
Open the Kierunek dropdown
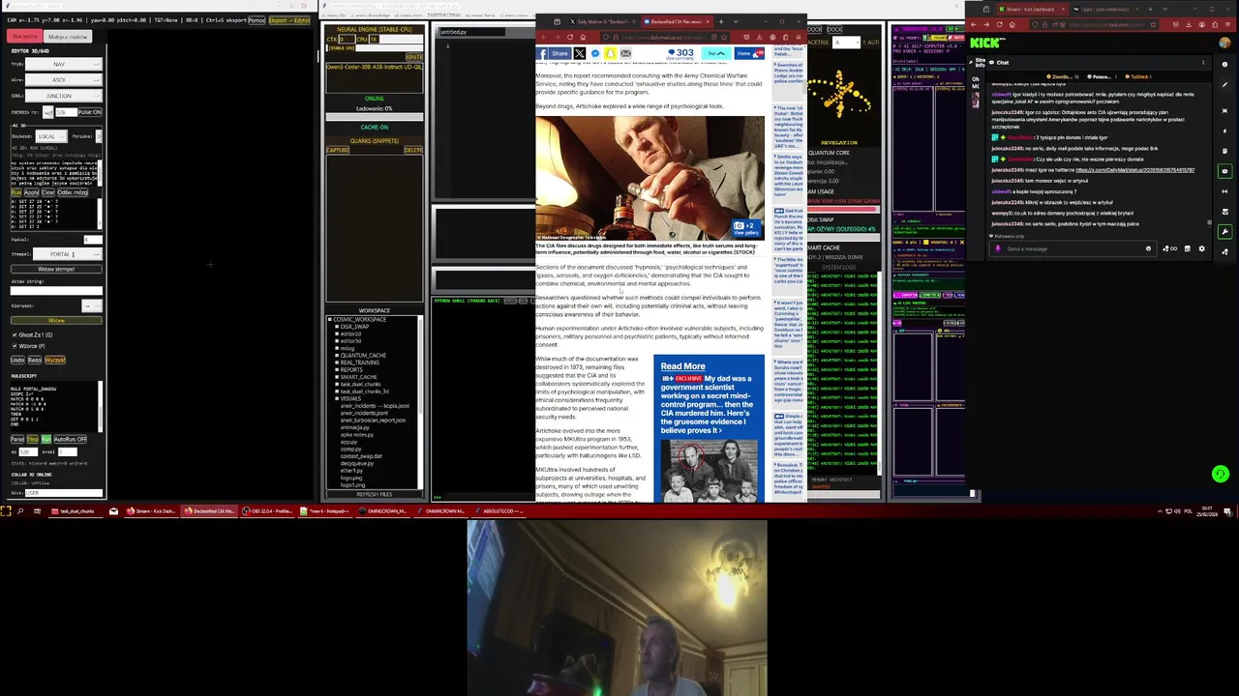tap(92, 305)
